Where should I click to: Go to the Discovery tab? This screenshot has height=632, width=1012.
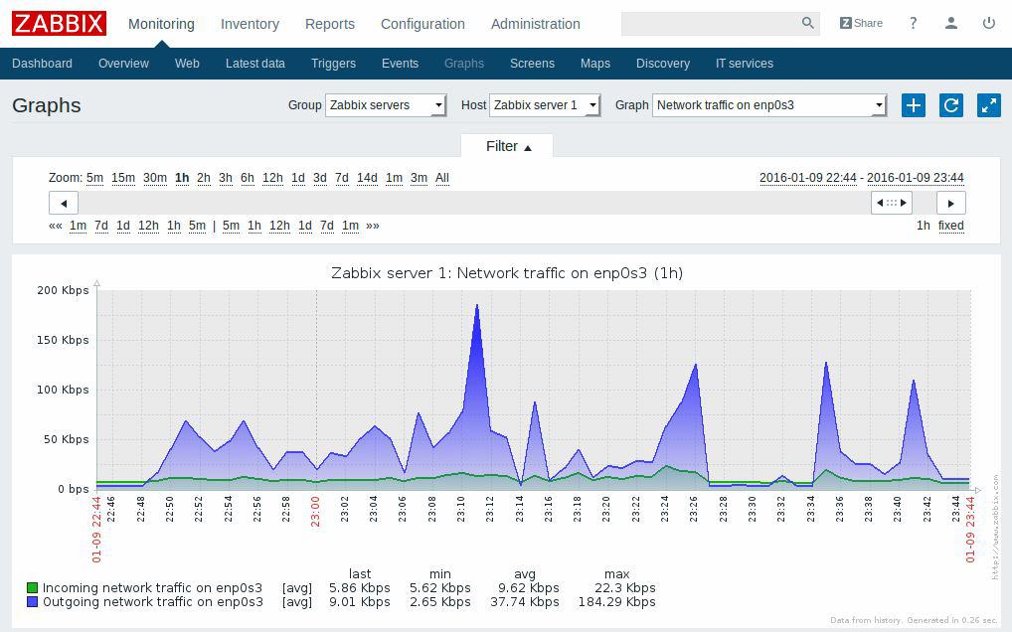pyautogui.click(x=663, y=64)
